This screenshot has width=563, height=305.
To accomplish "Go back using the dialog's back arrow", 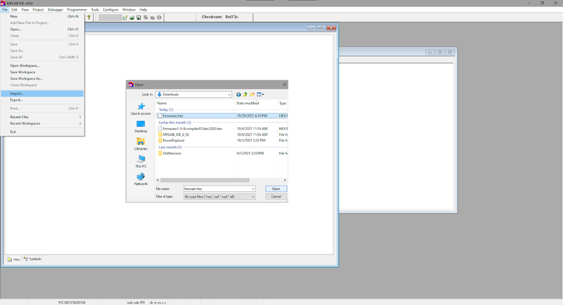I will point(239,94).
